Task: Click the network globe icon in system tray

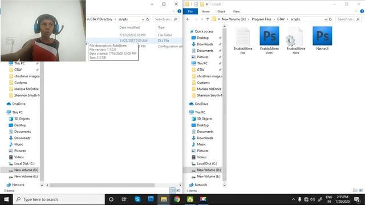Action: (x=306, y=199)
